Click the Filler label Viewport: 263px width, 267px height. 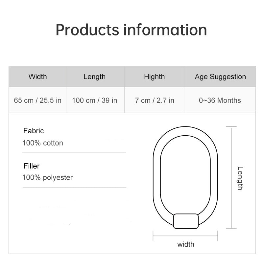(x=32, y=166)
